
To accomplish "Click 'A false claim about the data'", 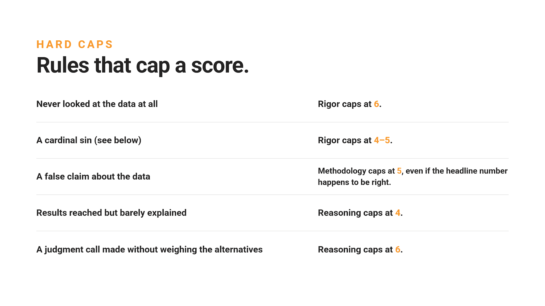I will coord(93,176).
